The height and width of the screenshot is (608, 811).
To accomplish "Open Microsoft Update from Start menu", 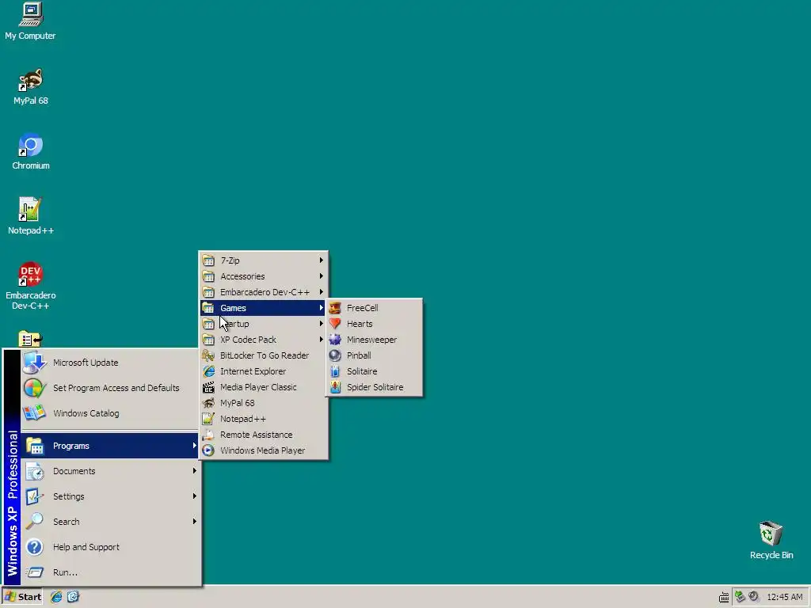I will pyautogui.click(x=109, y=363).
